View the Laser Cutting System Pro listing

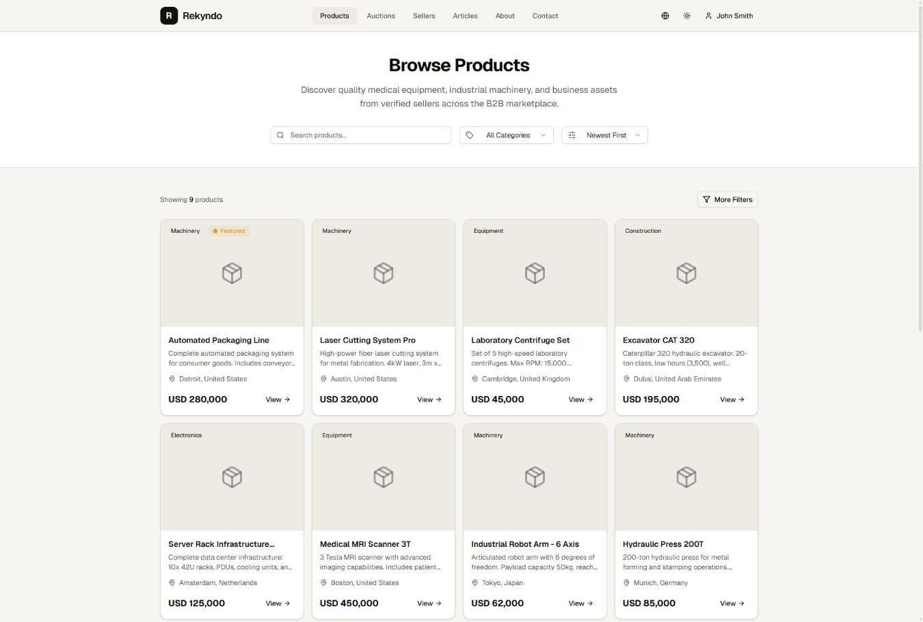[x=429, y=399]
